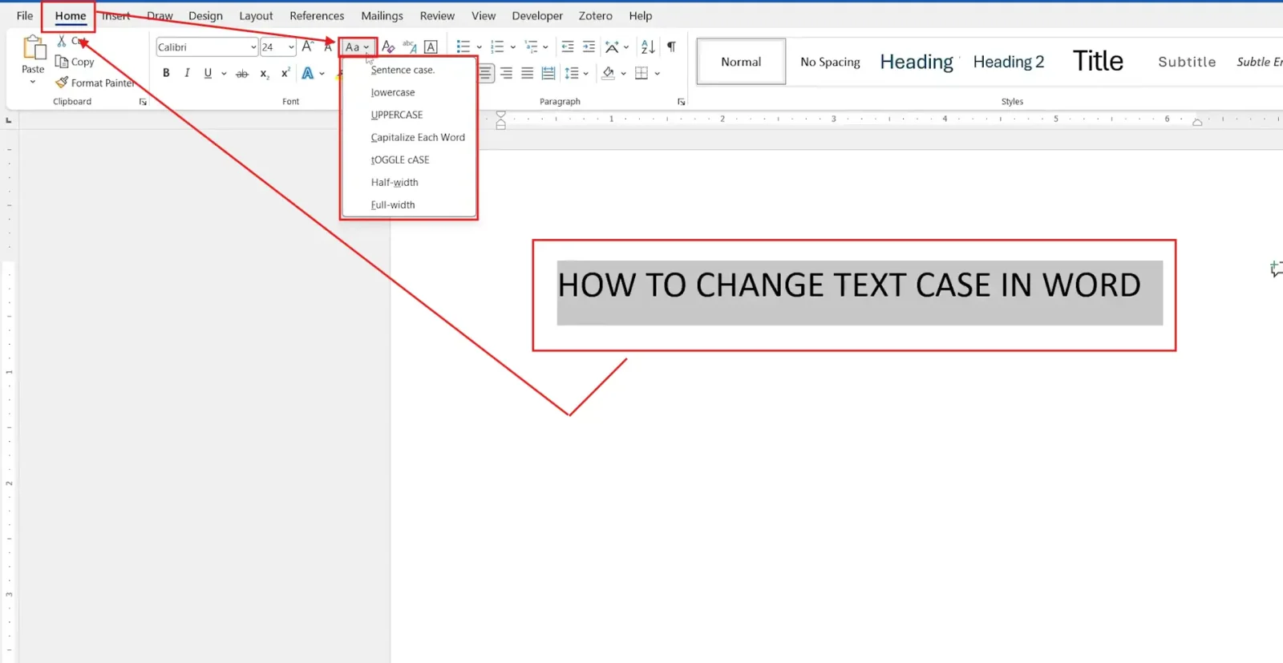Toggle Align Center button

coord(485,74)
